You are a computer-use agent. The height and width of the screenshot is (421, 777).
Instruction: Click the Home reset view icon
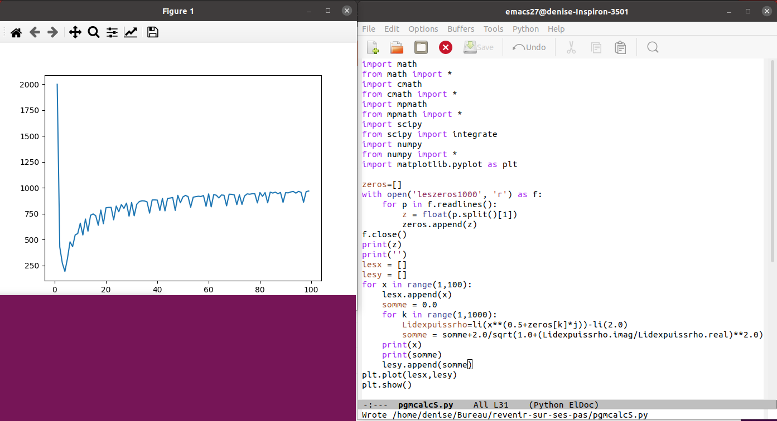(x=16, y=33)
